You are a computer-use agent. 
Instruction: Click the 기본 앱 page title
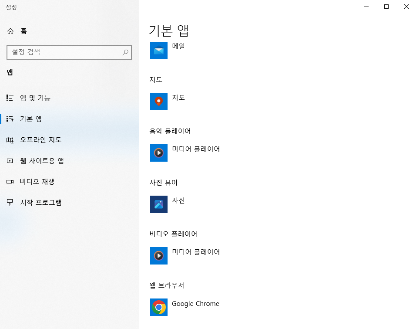point(169,31)
